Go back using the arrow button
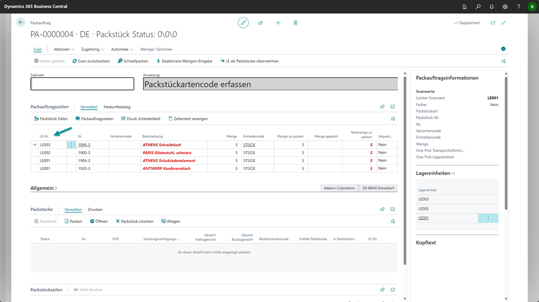Image resolution: width=539 pixels, height=302 pixels. pos(21,23)
